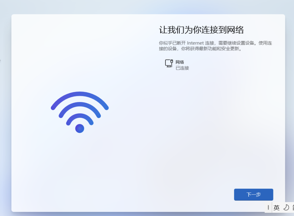Image resolution: width=294 pixels, height=216 pixels.
Task: Click the 已连接 status text
Action: point(182,68)
